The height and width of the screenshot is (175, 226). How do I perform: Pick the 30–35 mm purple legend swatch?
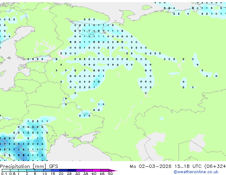80,170
